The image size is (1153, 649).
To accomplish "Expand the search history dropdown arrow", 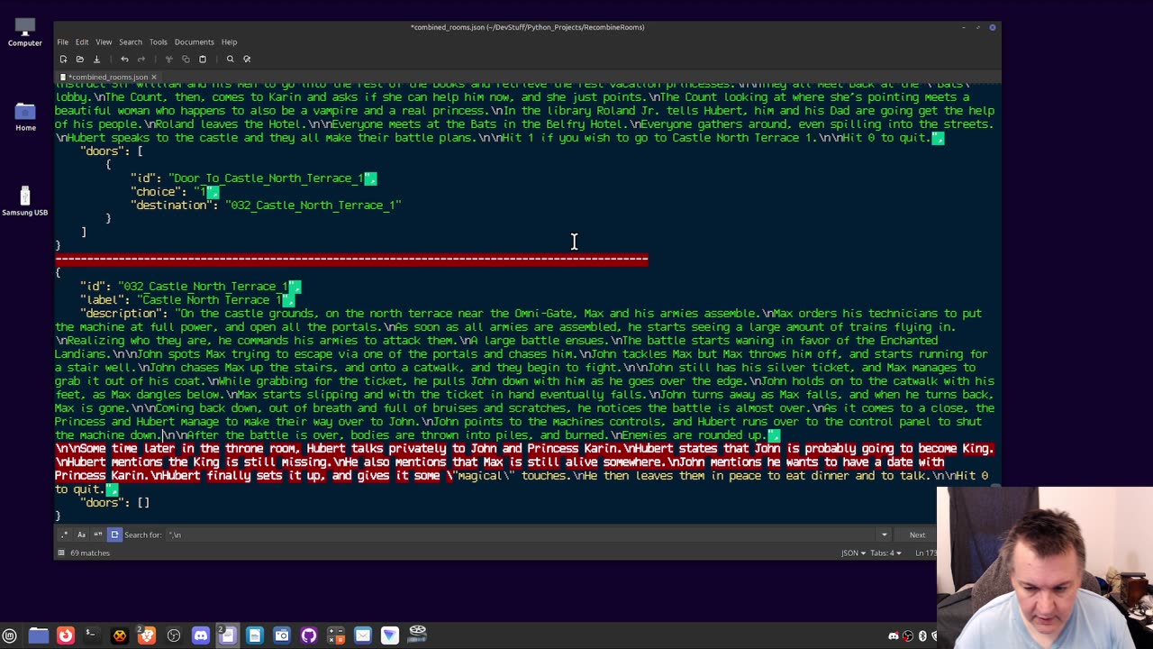I will 884,535.
